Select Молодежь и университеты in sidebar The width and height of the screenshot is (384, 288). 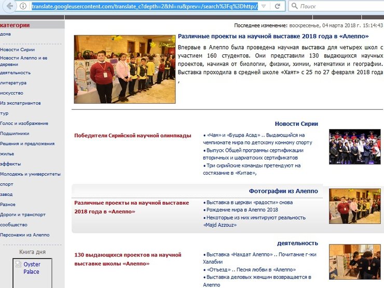pos(30,174)
